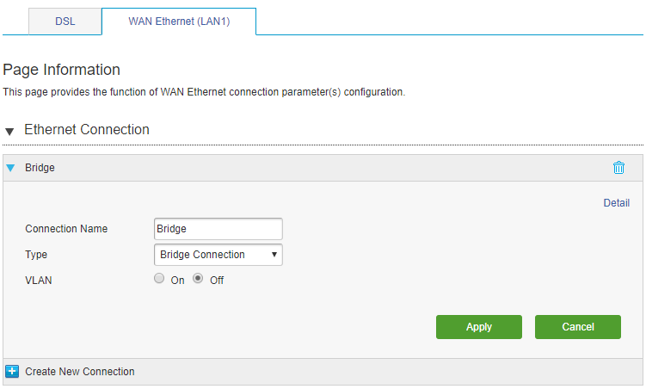Delete the Bridge connection with trash icon

point(618,168)
